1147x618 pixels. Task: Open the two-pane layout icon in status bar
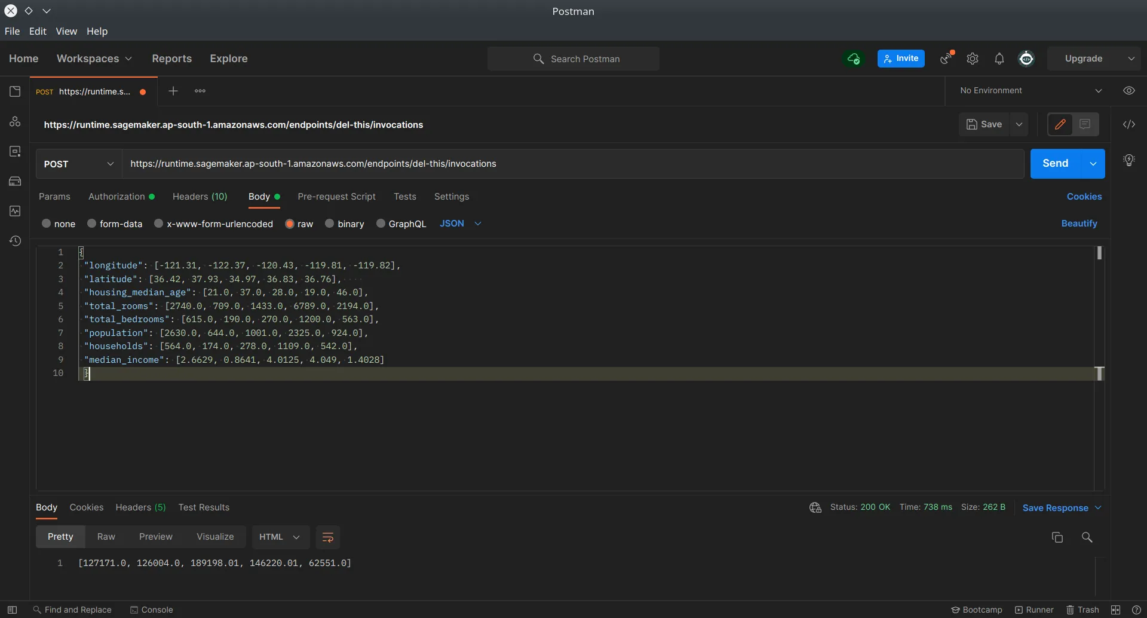1115,610
